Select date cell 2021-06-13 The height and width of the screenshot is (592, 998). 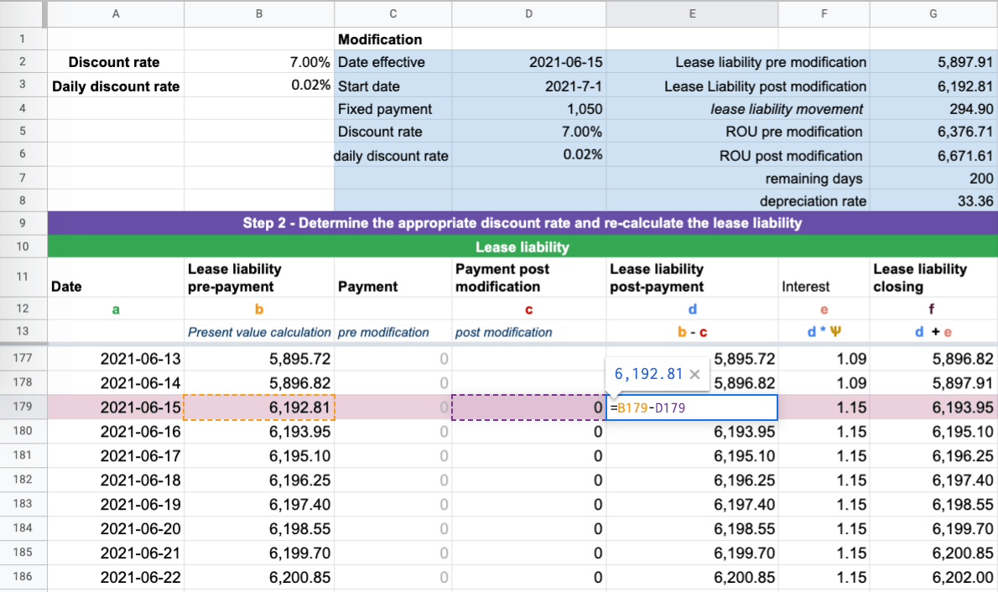coord(116,358)
